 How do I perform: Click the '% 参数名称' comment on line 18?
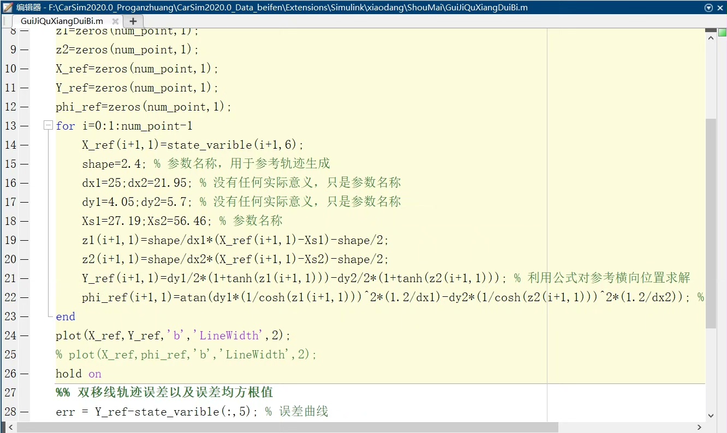[251, 221]
